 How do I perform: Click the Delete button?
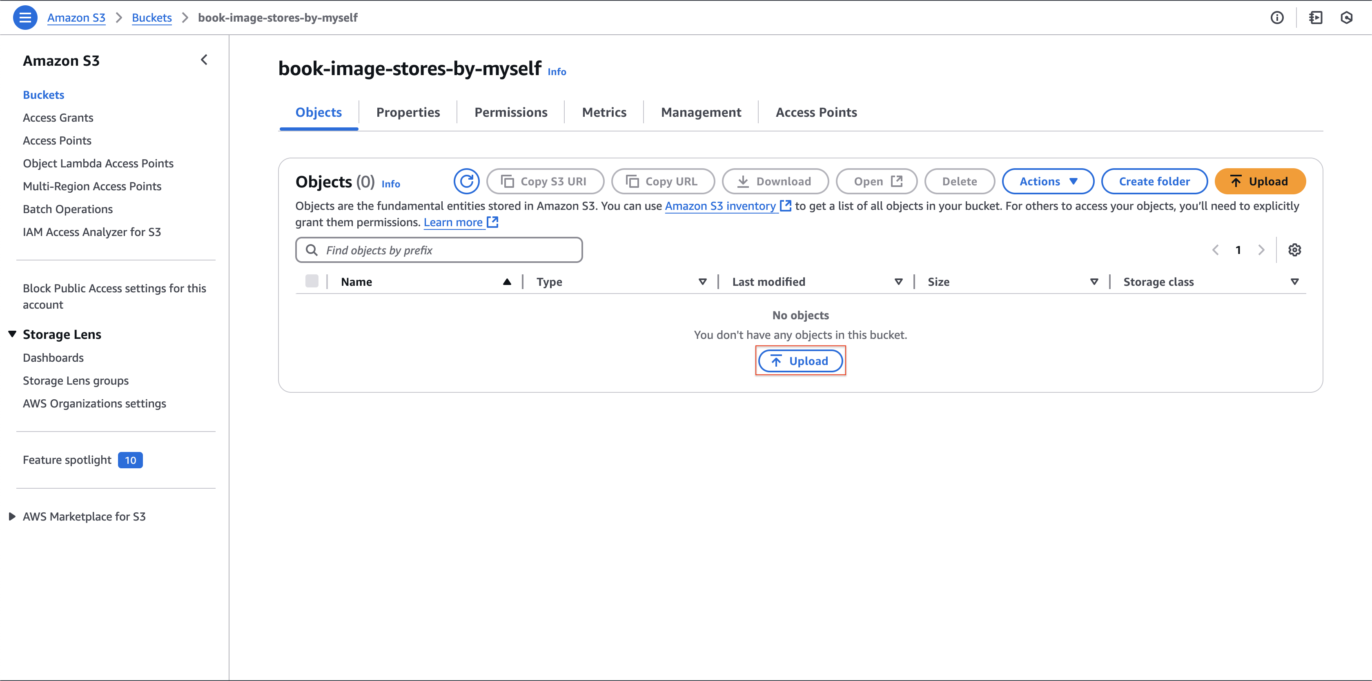(x=960, y=182)
